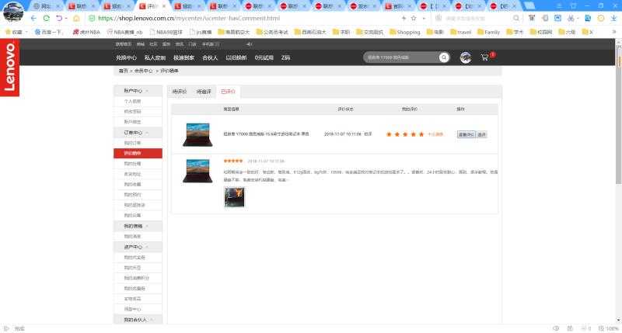Click the shopping-cart-style extension icon in browser toolbar
This screenshot has height=333, width=622.
(532, 18)
